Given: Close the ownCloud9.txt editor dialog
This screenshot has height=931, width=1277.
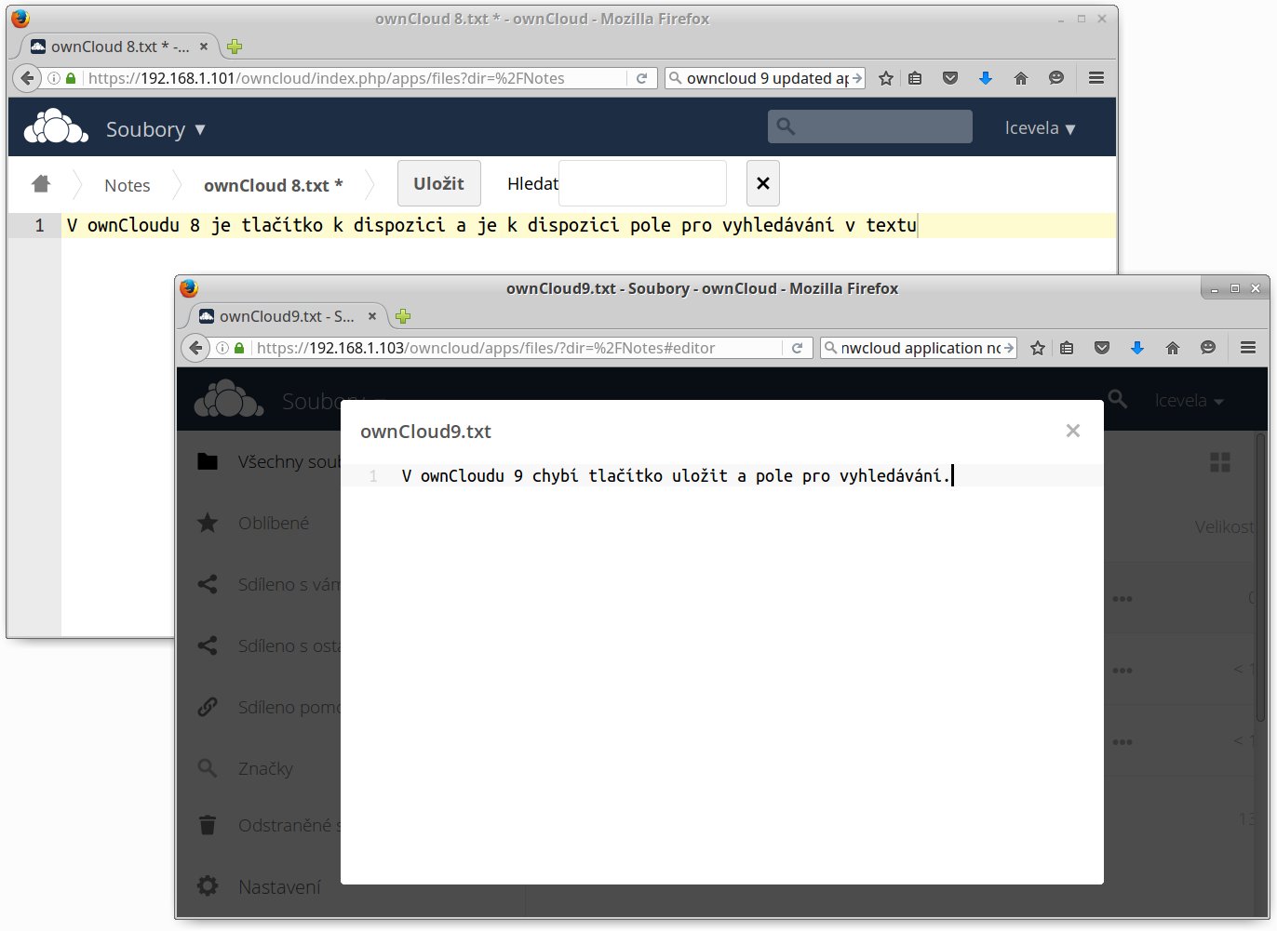Looking at the screenshot, I should pos(1073,431).
